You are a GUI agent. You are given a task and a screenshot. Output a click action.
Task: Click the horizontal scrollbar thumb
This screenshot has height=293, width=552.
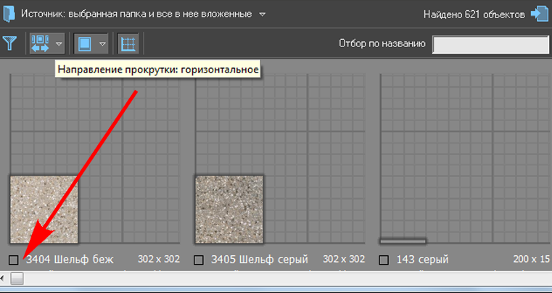point(17,278)
